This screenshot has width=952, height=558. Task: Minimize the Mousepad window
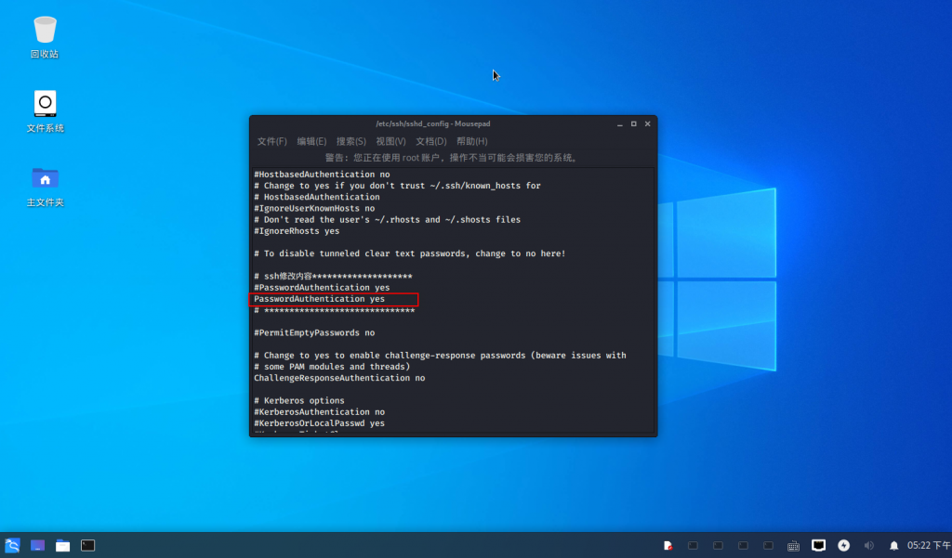click(620, 123)
